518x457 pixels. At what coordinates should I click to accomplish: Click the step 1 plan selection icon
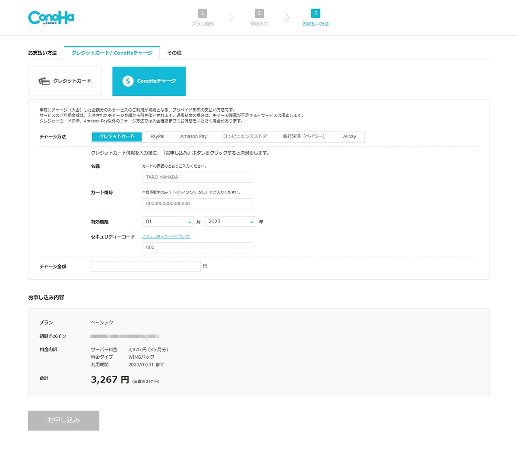[x=202, y=13]
